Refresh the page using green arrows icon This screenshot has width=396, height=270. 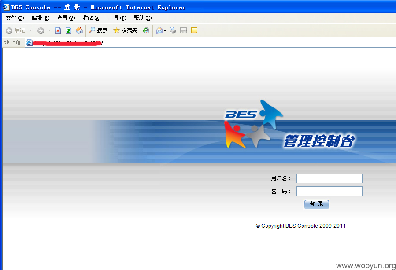[68, 30]
